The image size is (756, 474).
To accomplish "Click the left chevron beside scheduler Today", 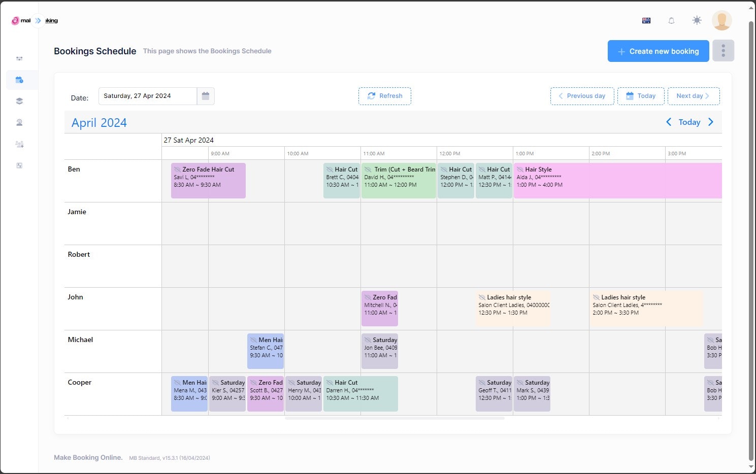I will click(x=669, y=122).
